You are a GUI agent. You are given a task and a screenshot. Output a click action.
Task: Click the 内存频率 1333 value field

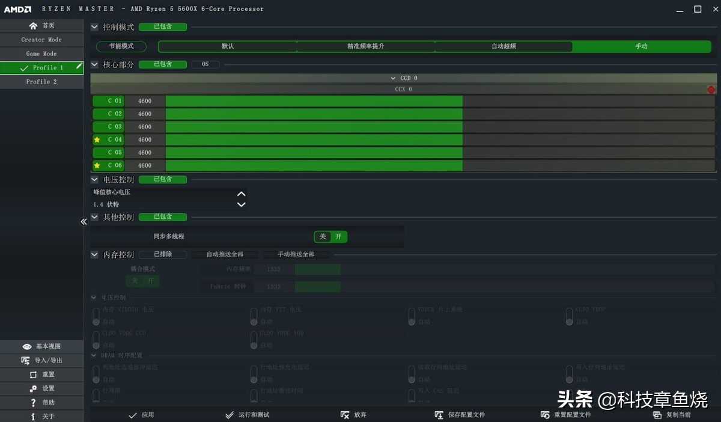pyautogui.click(x=274, y=269)
